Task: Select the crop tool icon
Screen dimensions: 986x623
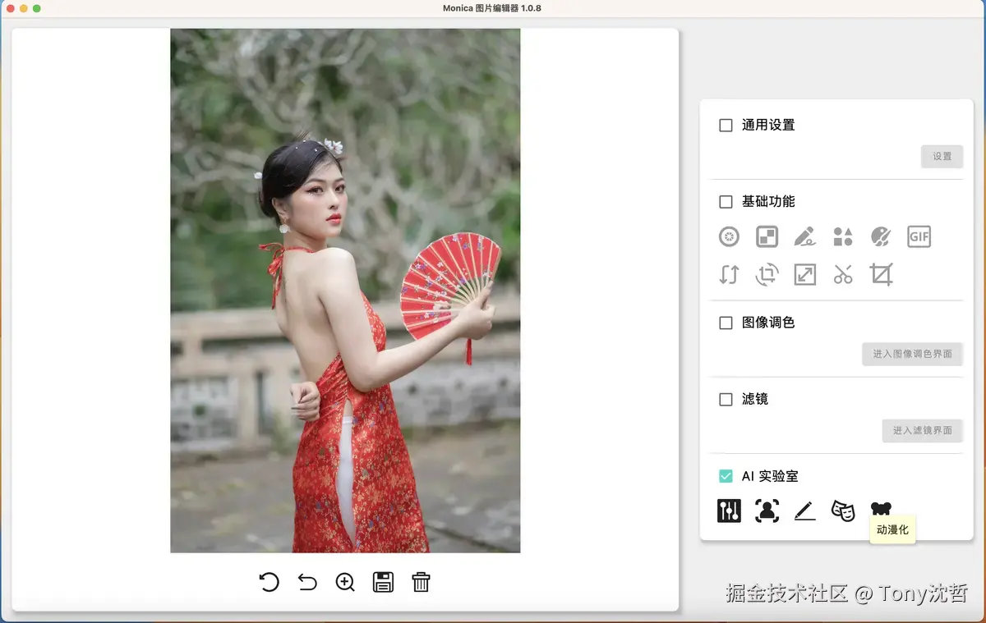Action: click(x=881, y=274)
